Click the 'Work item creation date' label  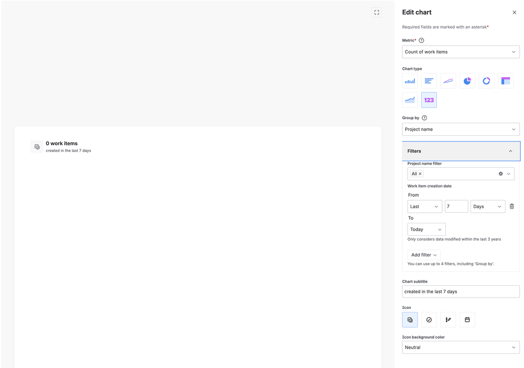pyautogui.click(x=430, y=186)
